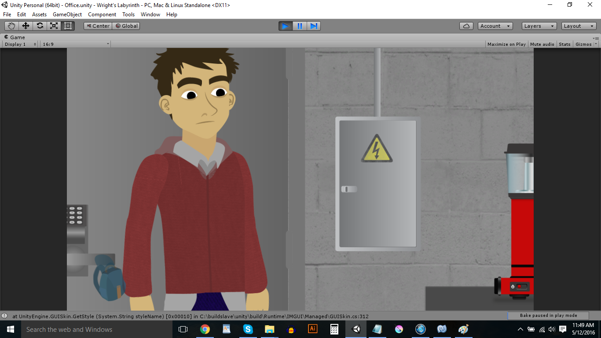601x338 pixels.
Task: Toggle Mute audio
Action: pyautogui.click(x=542, y=44)
